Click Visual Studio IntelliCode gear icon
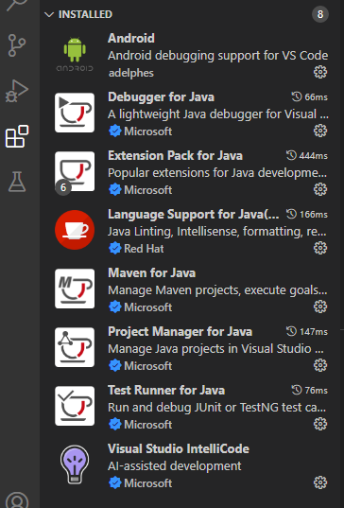The height and width of the screenshot is (508, 344). (320, 482)
